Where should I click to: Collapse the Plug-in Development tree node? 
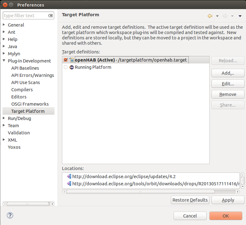[x=4, y=61]
